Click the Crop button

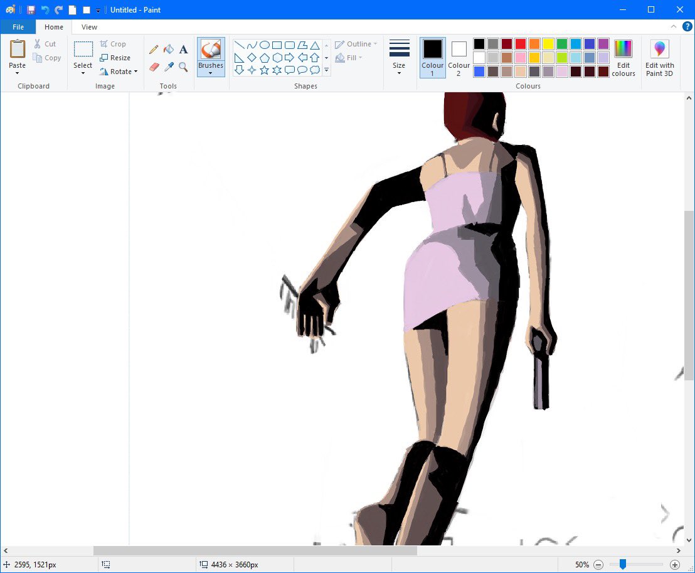tap(113, 44)
